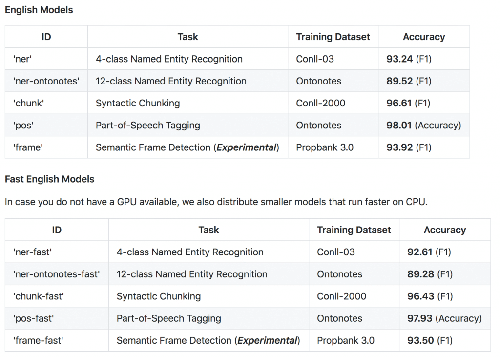Viewport: 500px width, 357px height.
Task: Select the 'ner-ontonotes-fast' ID cell
Action: [57, 274]
